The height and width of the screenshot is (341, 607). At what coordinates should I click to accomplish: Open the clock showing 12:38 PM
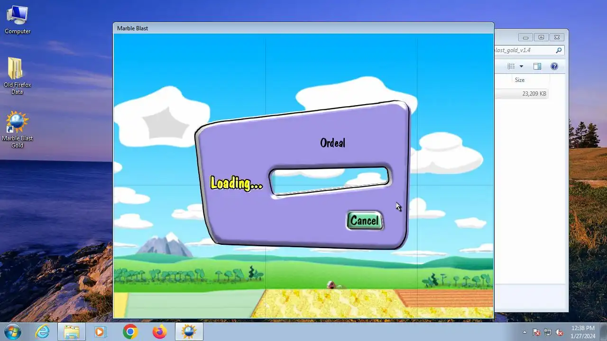[x=583, y=332]
